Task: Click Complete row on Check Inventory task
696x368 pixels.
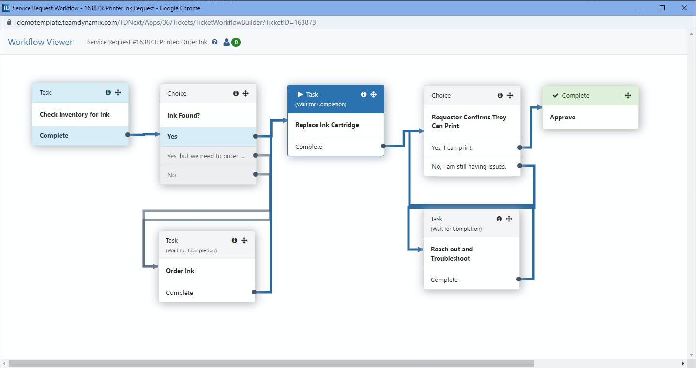Action: (80, 135)
